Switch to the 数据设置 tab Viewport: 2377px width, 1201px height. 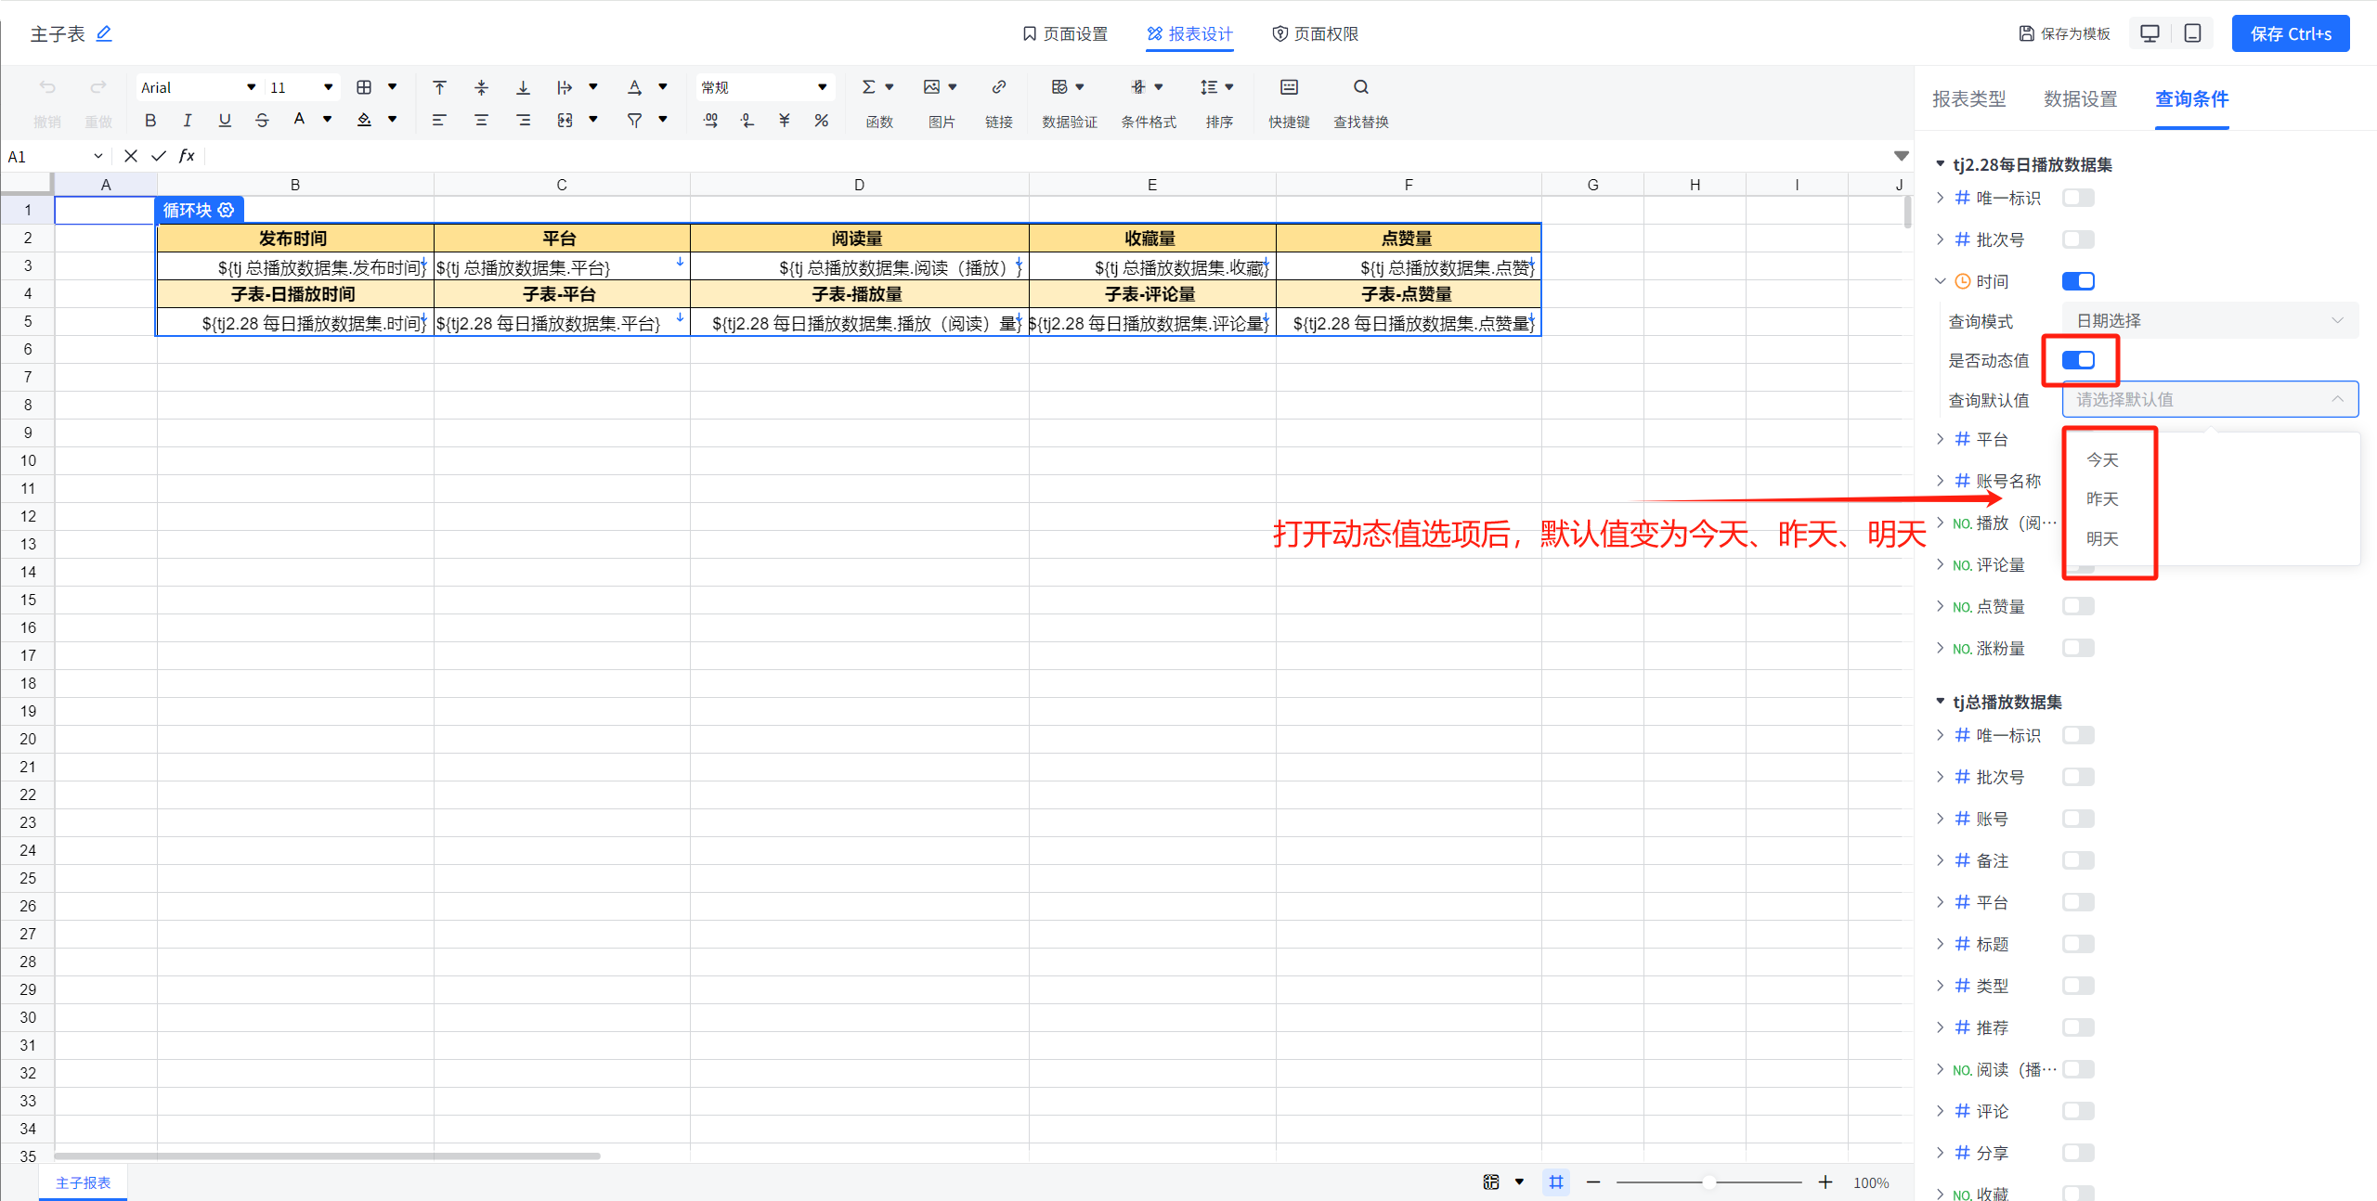tap(2080, 97)
